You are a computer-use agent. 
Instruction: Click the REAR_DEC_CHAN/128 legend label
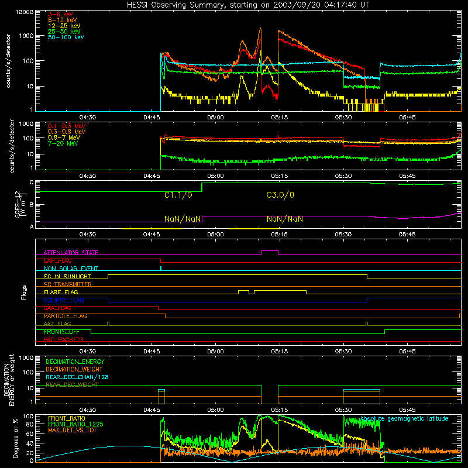(77, 377)
